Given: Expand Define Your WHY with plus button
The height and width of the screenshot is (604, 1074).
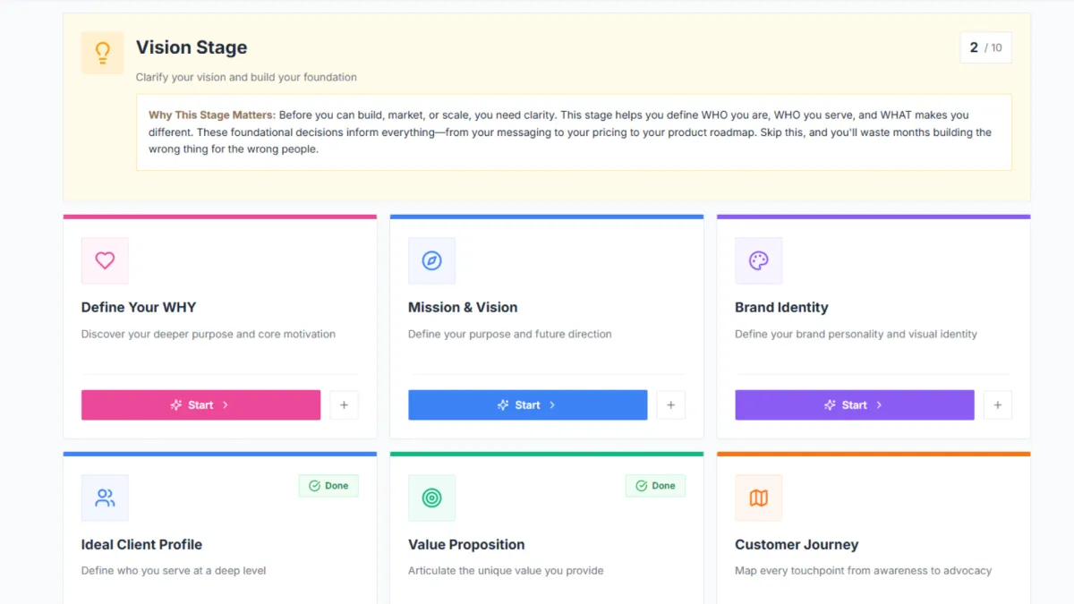Looking at the screenshot, I should [x=344, y=405].
